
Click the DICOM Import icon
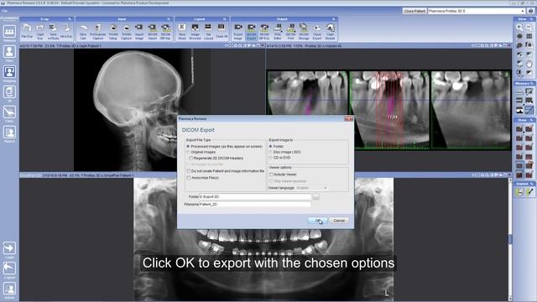pyautogui.click(x=153, y=31)
